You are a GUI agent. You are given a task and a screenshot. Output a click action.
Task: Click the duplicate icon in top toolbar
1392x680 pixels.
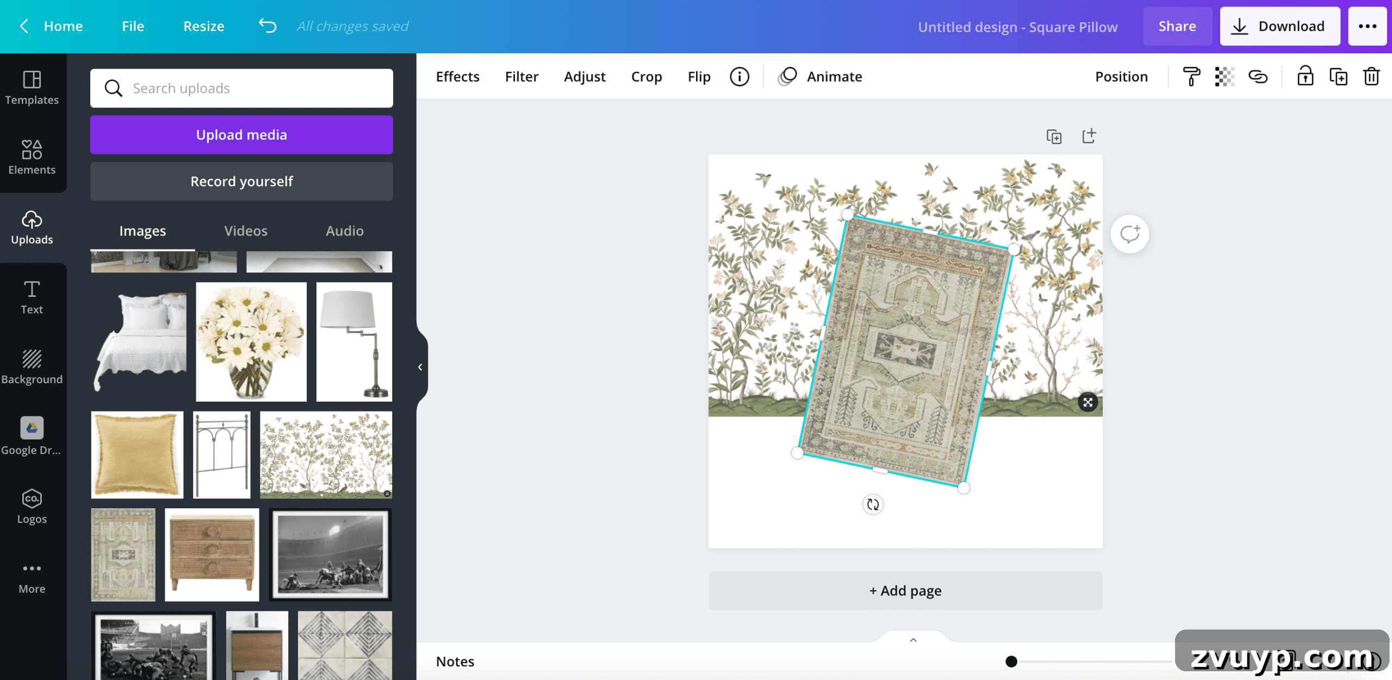(1338, 77)
